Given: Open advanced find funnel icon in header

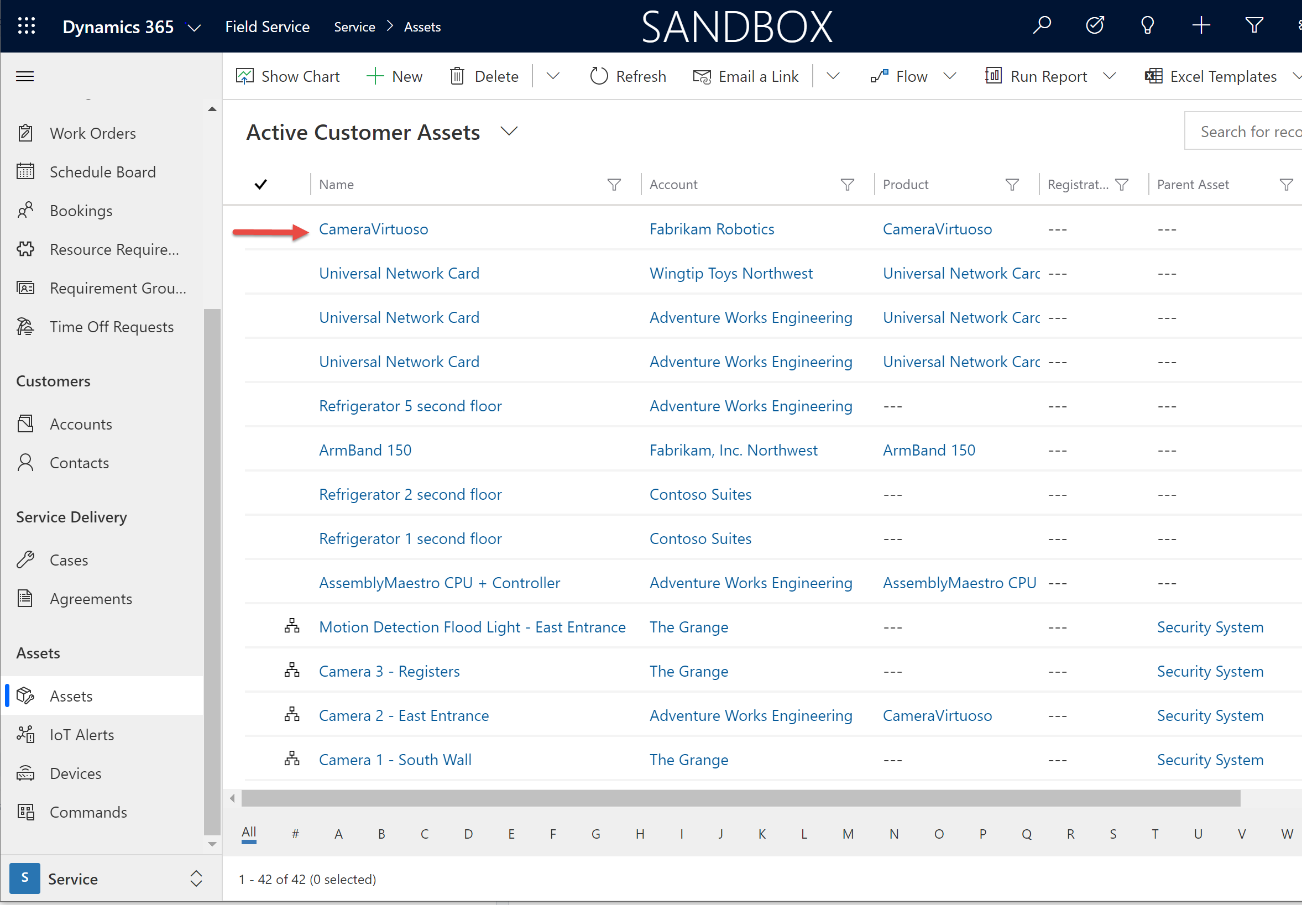Looking at the screenshot, I should click(x=1254, y=25).
